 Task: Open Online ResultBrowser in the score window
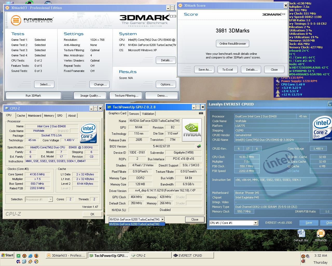pyautogui.click(x=233, y=44)
